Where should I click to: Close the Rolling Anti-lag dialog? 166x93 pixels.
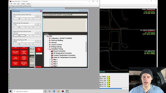[x=41, y=11]
